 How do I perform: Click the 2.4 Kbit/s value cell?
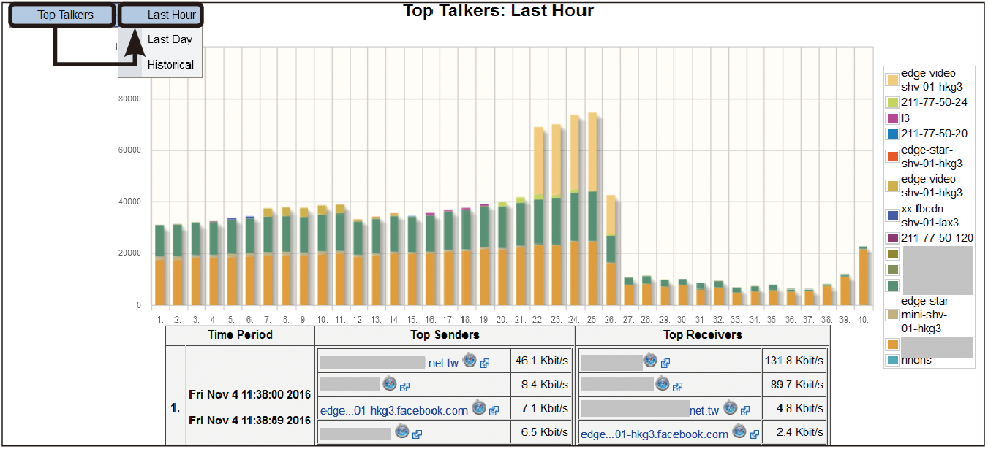(795, 433)
